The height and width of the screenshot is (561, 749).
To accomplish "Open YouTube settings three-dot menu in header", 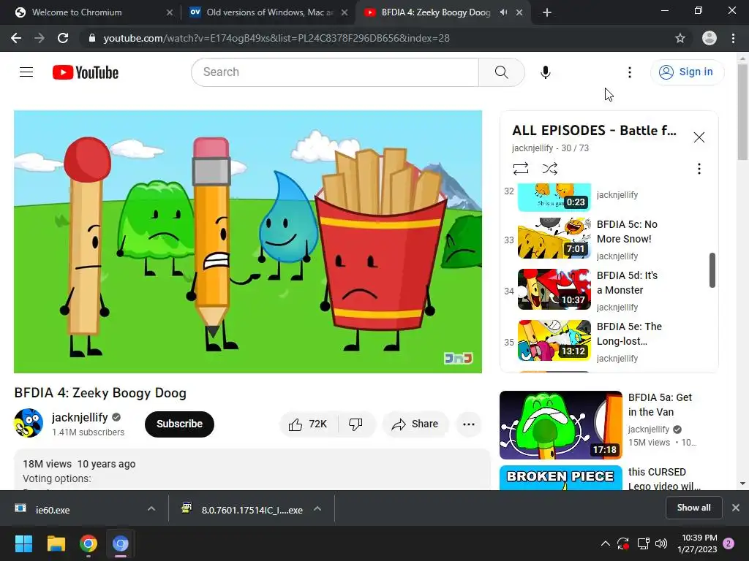I will click(630, 72).
